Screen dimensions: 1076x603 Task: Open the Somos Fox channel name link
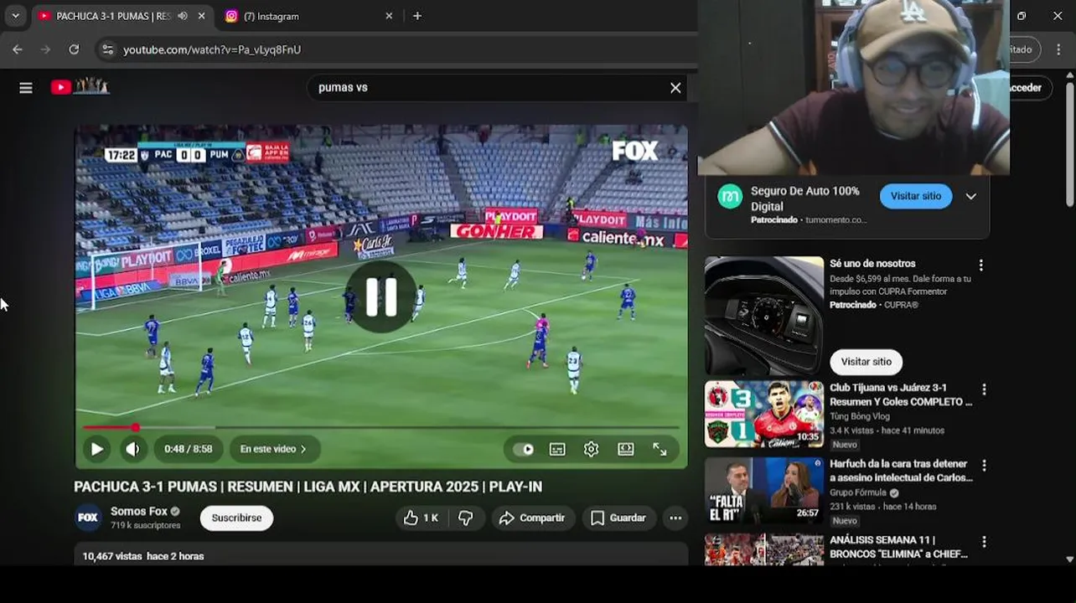tap(139, 511)
